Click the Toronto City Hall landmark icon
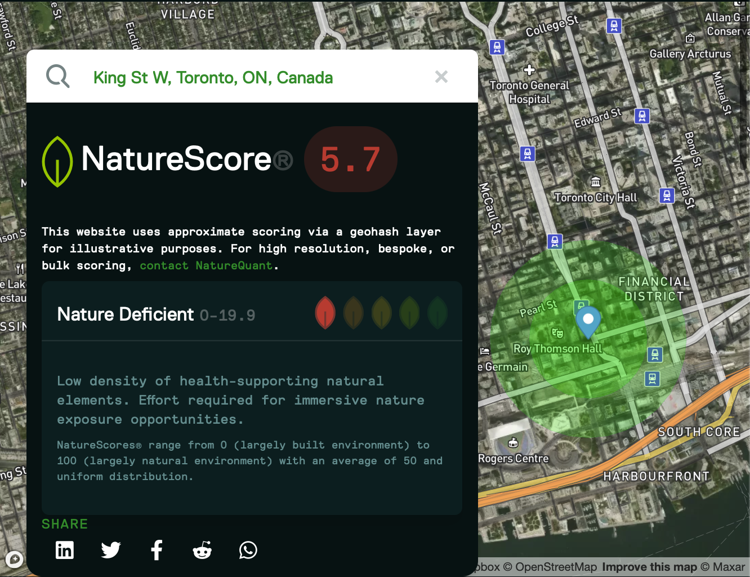 pos(596,182)
